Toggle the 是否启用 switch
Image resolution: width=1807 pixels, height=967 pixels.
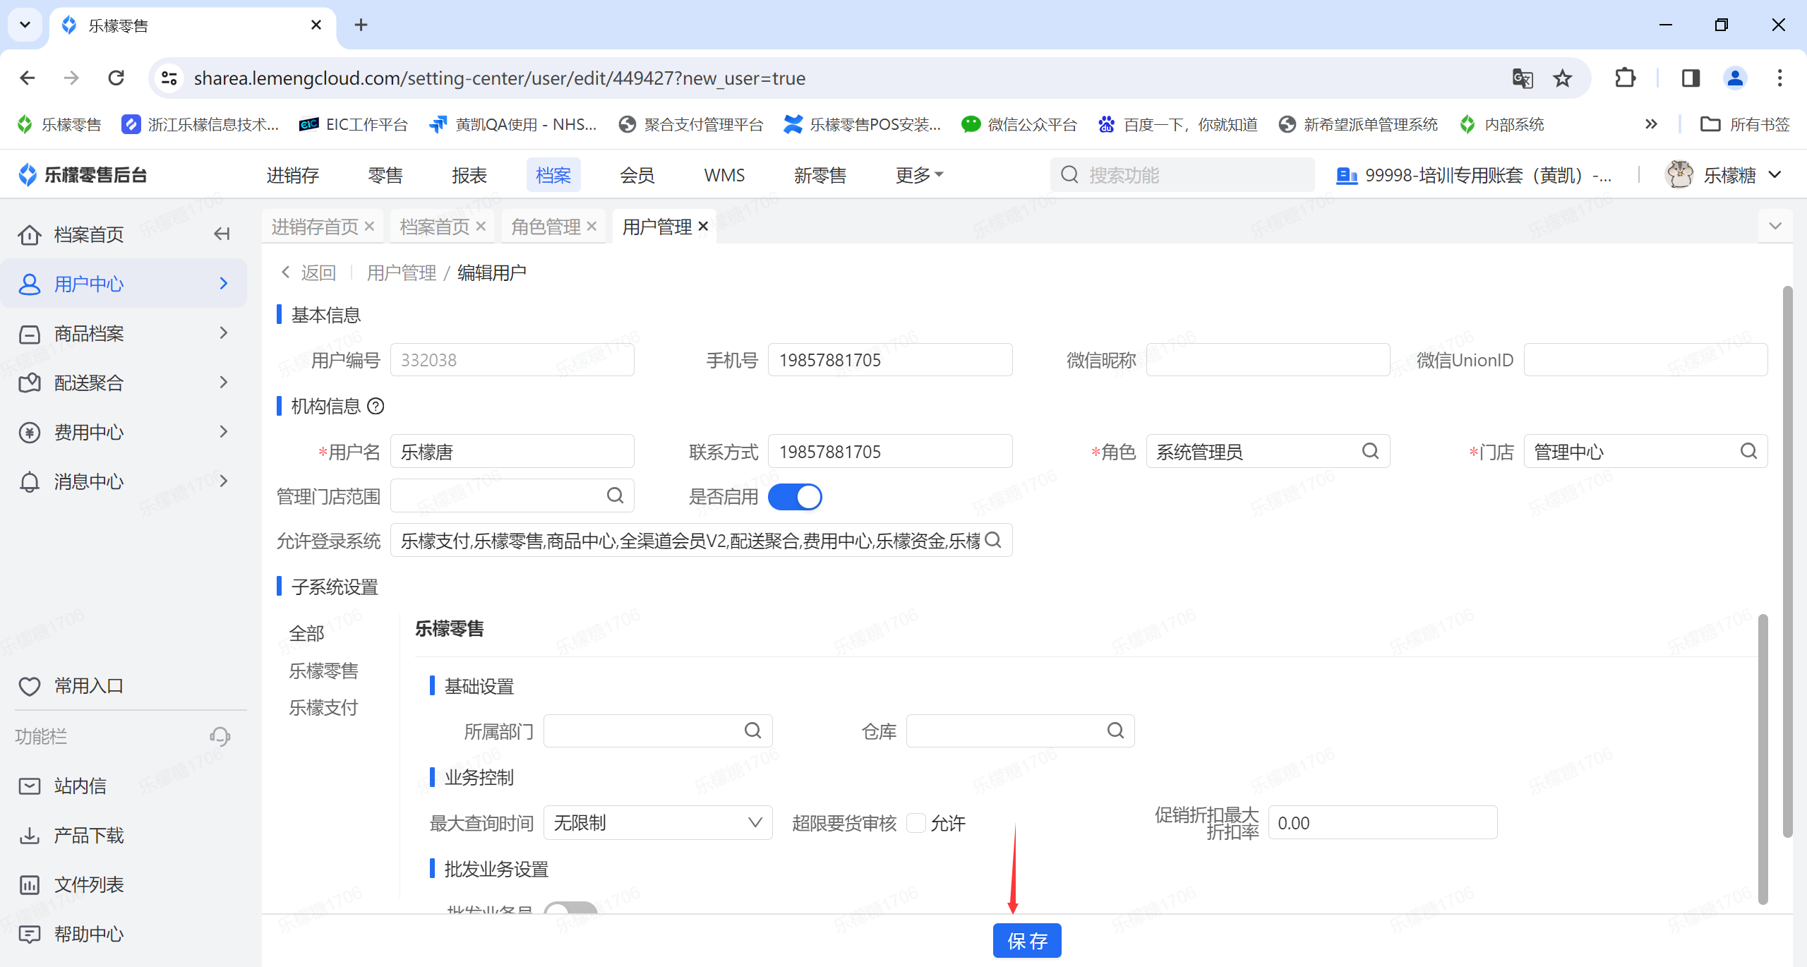[x=795, y=496]
